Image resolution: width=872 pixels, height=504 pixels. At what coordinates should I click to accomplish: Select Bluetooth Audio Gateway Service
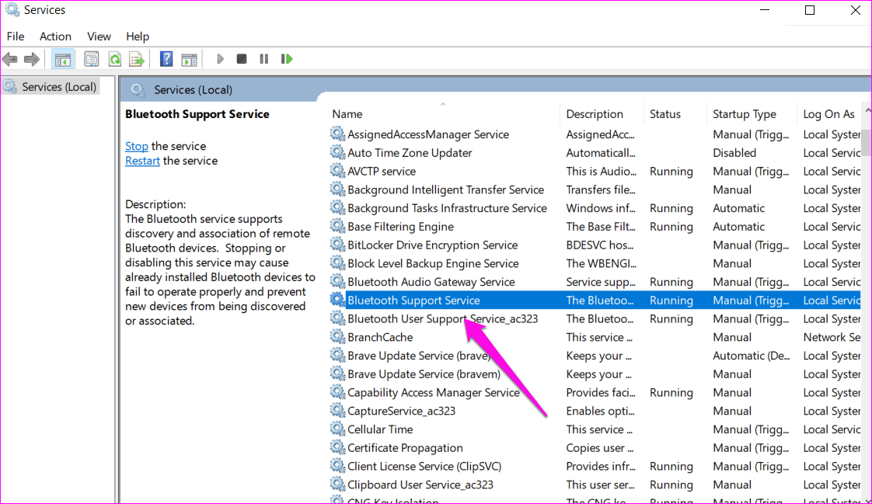[595, 282]
